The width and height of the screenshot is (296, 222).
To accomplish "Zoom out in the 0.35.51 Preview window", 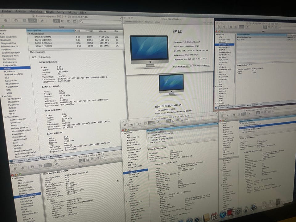I will click(x=219, y=27).
